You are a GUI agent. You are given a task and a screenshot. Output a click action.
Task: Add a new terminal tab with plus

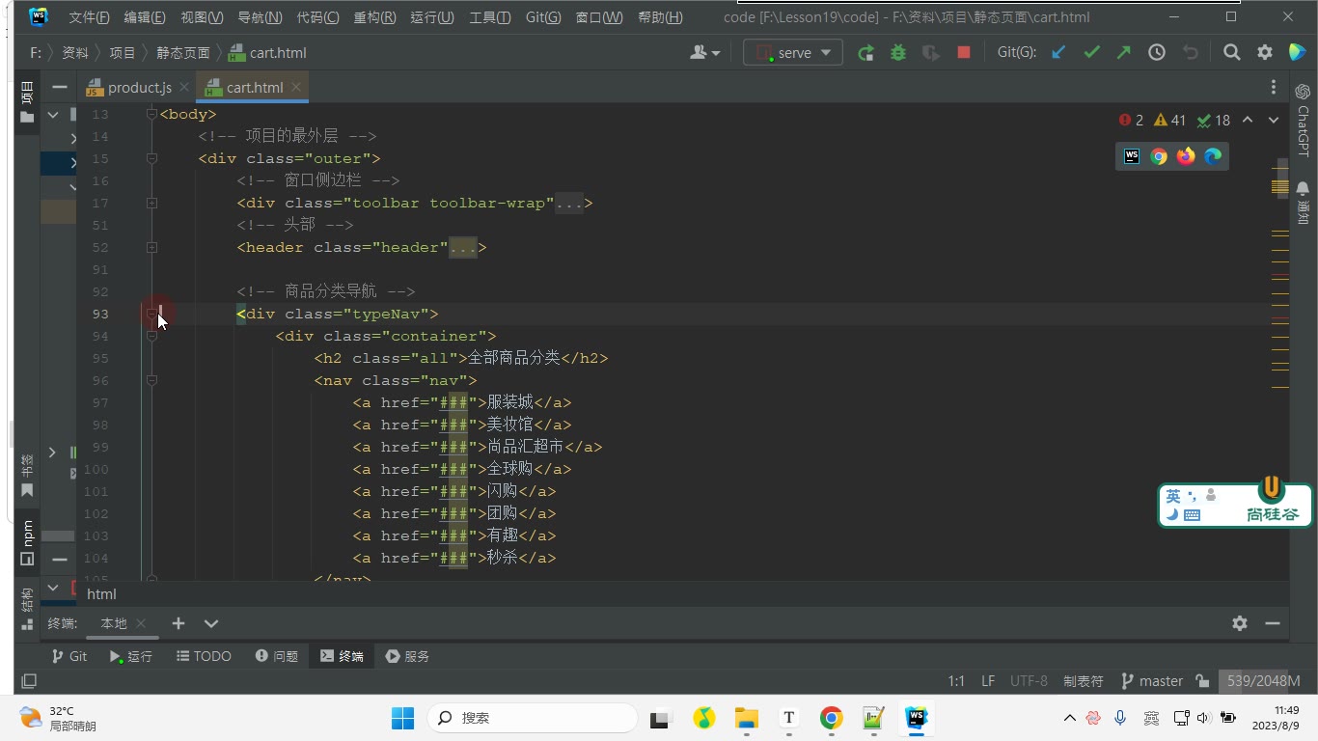point(178,623)
